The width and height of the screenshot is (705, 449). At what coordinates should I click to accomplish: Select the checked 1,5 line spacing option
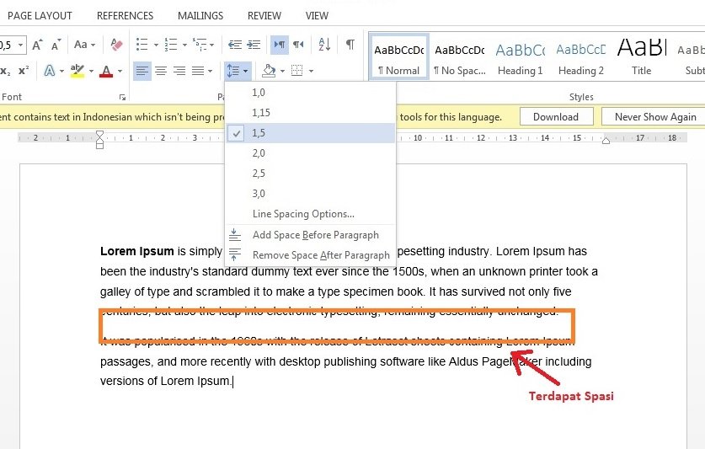258,133
